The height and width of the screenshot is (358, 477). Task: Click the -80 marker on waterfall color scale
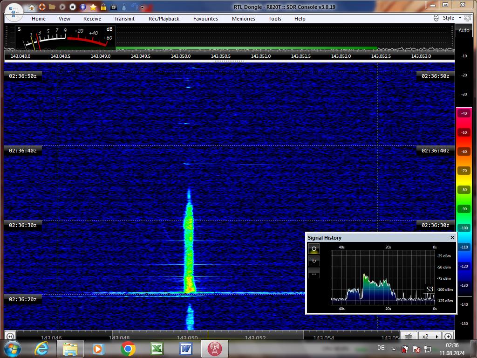click(x=463, y=190)
